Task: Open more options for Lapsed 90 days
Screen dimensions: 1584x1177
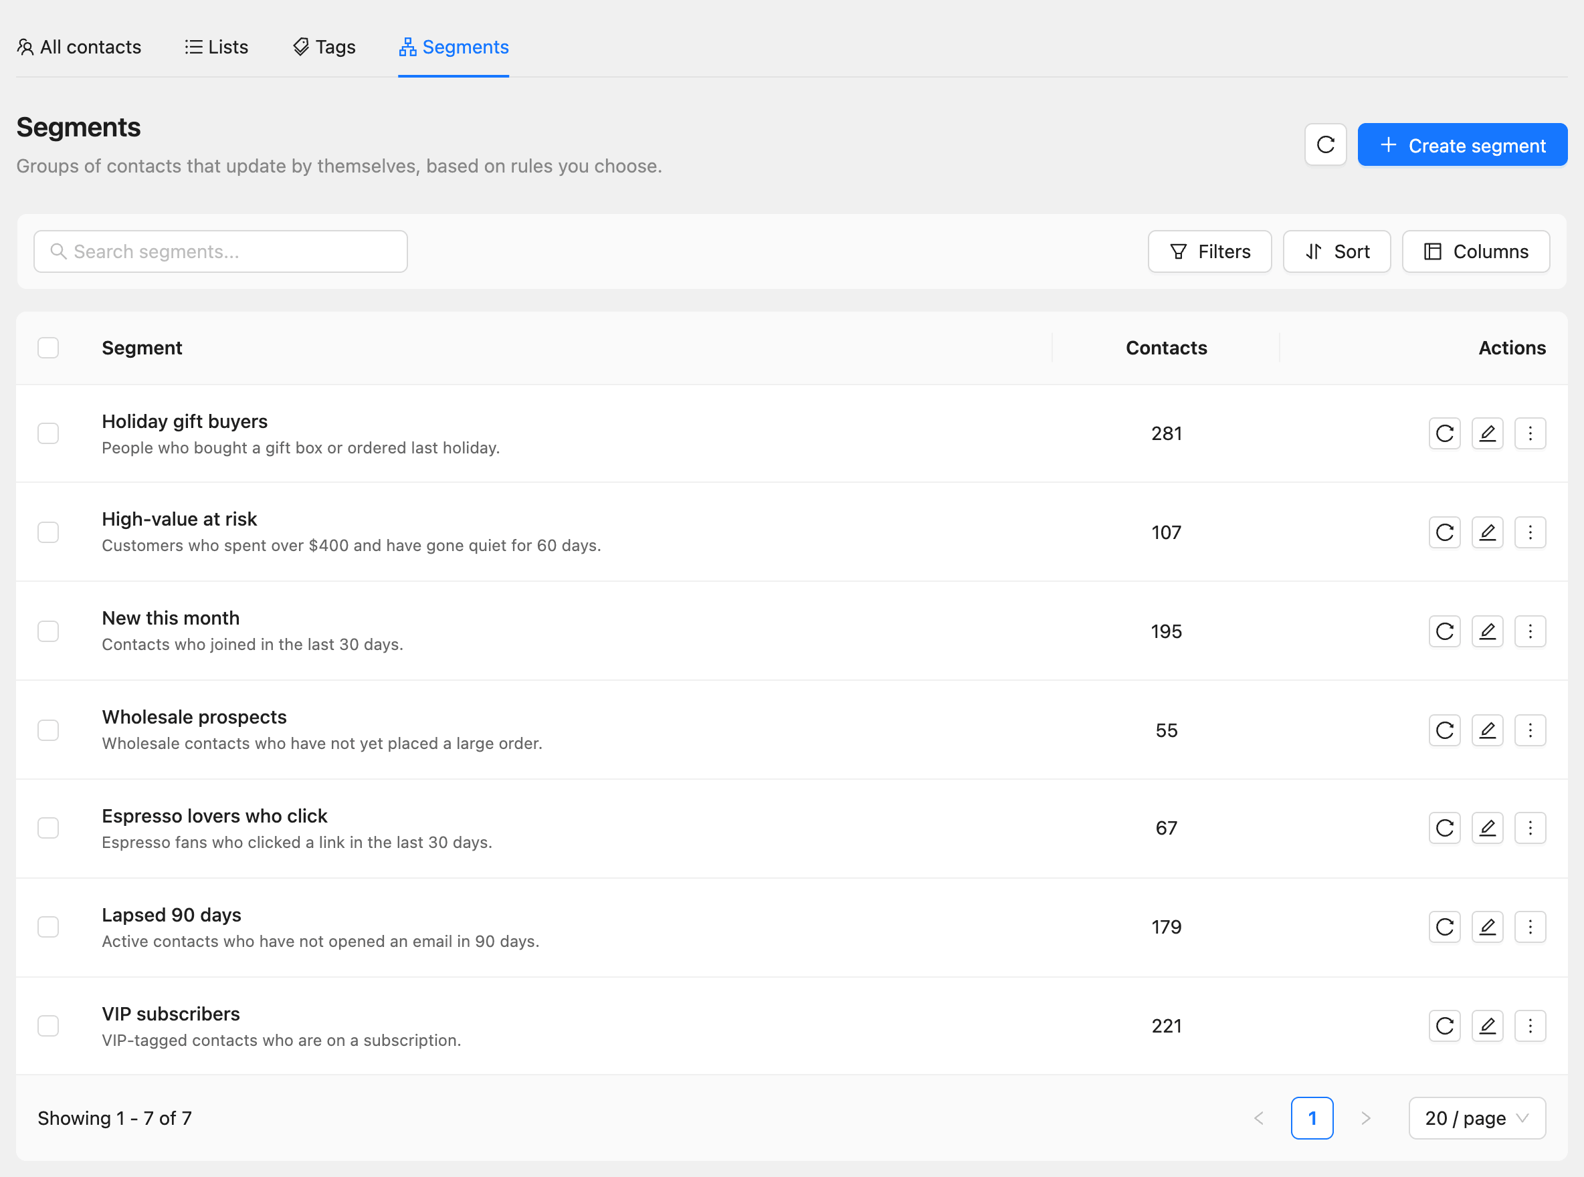Action: click(x=1529, y=927)
